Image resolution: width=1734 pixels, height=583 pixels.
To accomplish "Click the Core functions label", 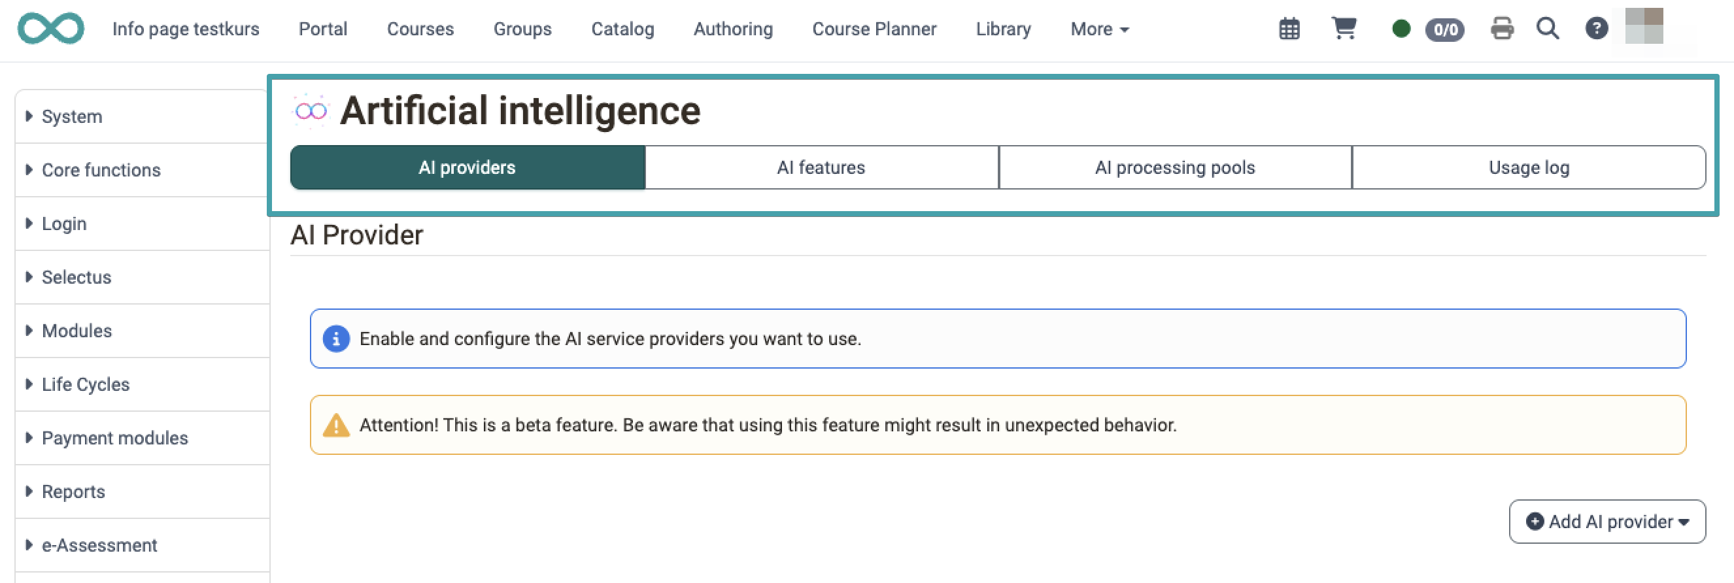I will click(x=101, y=170).
